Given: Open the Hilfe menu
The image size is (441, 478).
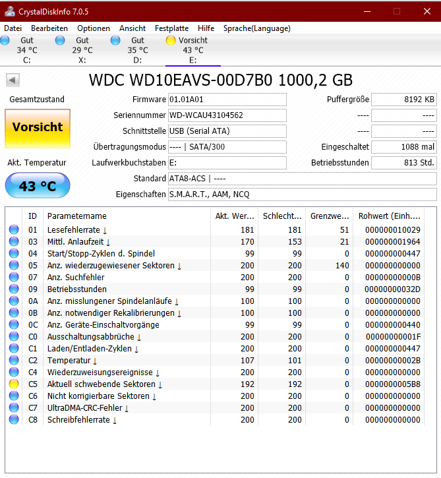Looking at the screenshot, I should tap(206, 28).
